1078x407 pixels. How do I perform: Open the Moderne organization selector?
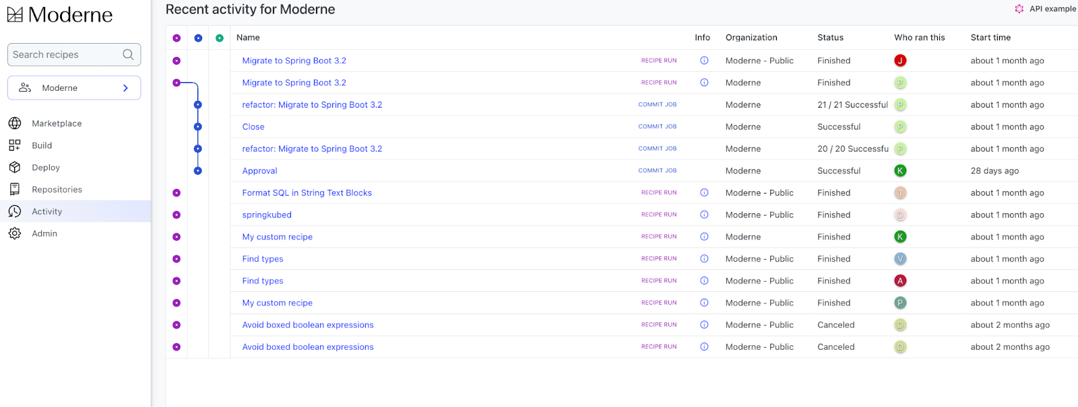[x=74, y=88]
